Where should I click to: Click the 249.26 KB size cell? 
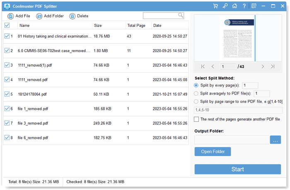click(x=102, y=123)
